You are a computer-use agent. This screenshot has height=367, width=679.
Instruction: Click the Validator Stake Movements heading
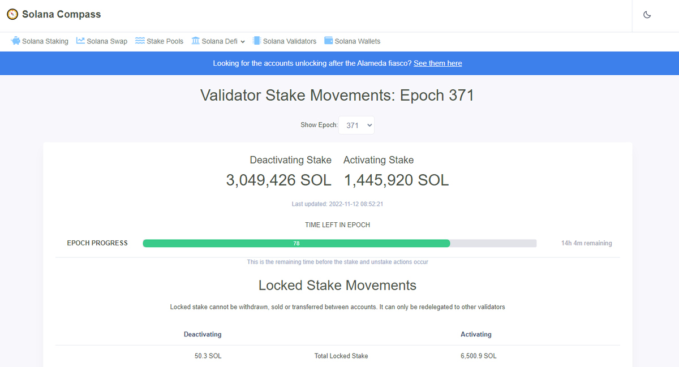tap(337, 95)
